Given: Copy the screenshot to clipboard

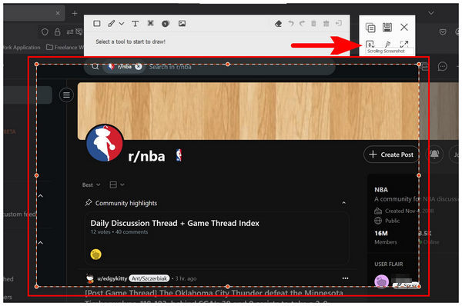Looking at the screenshot, I should click(x=370, y=28).
